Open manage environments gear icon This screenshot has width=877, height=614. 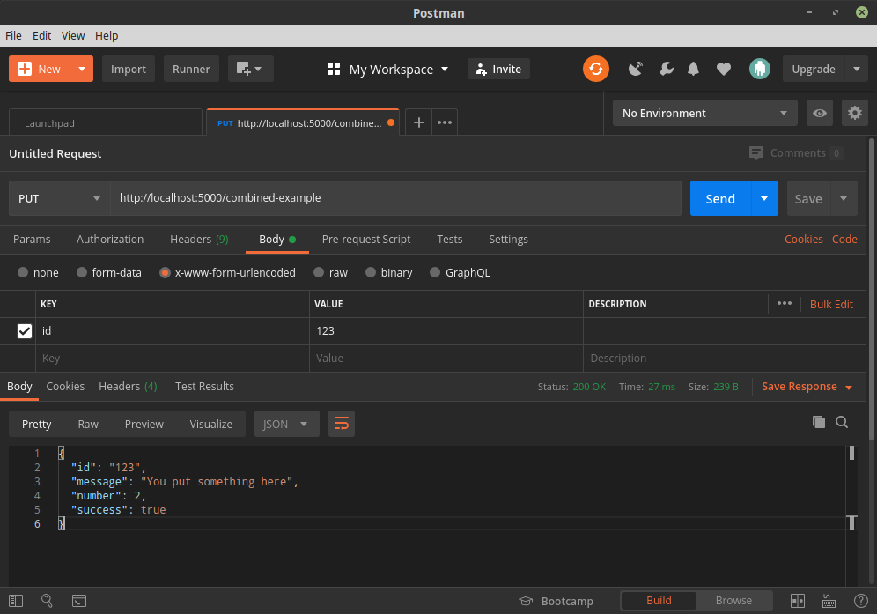(x=855, y=113)
